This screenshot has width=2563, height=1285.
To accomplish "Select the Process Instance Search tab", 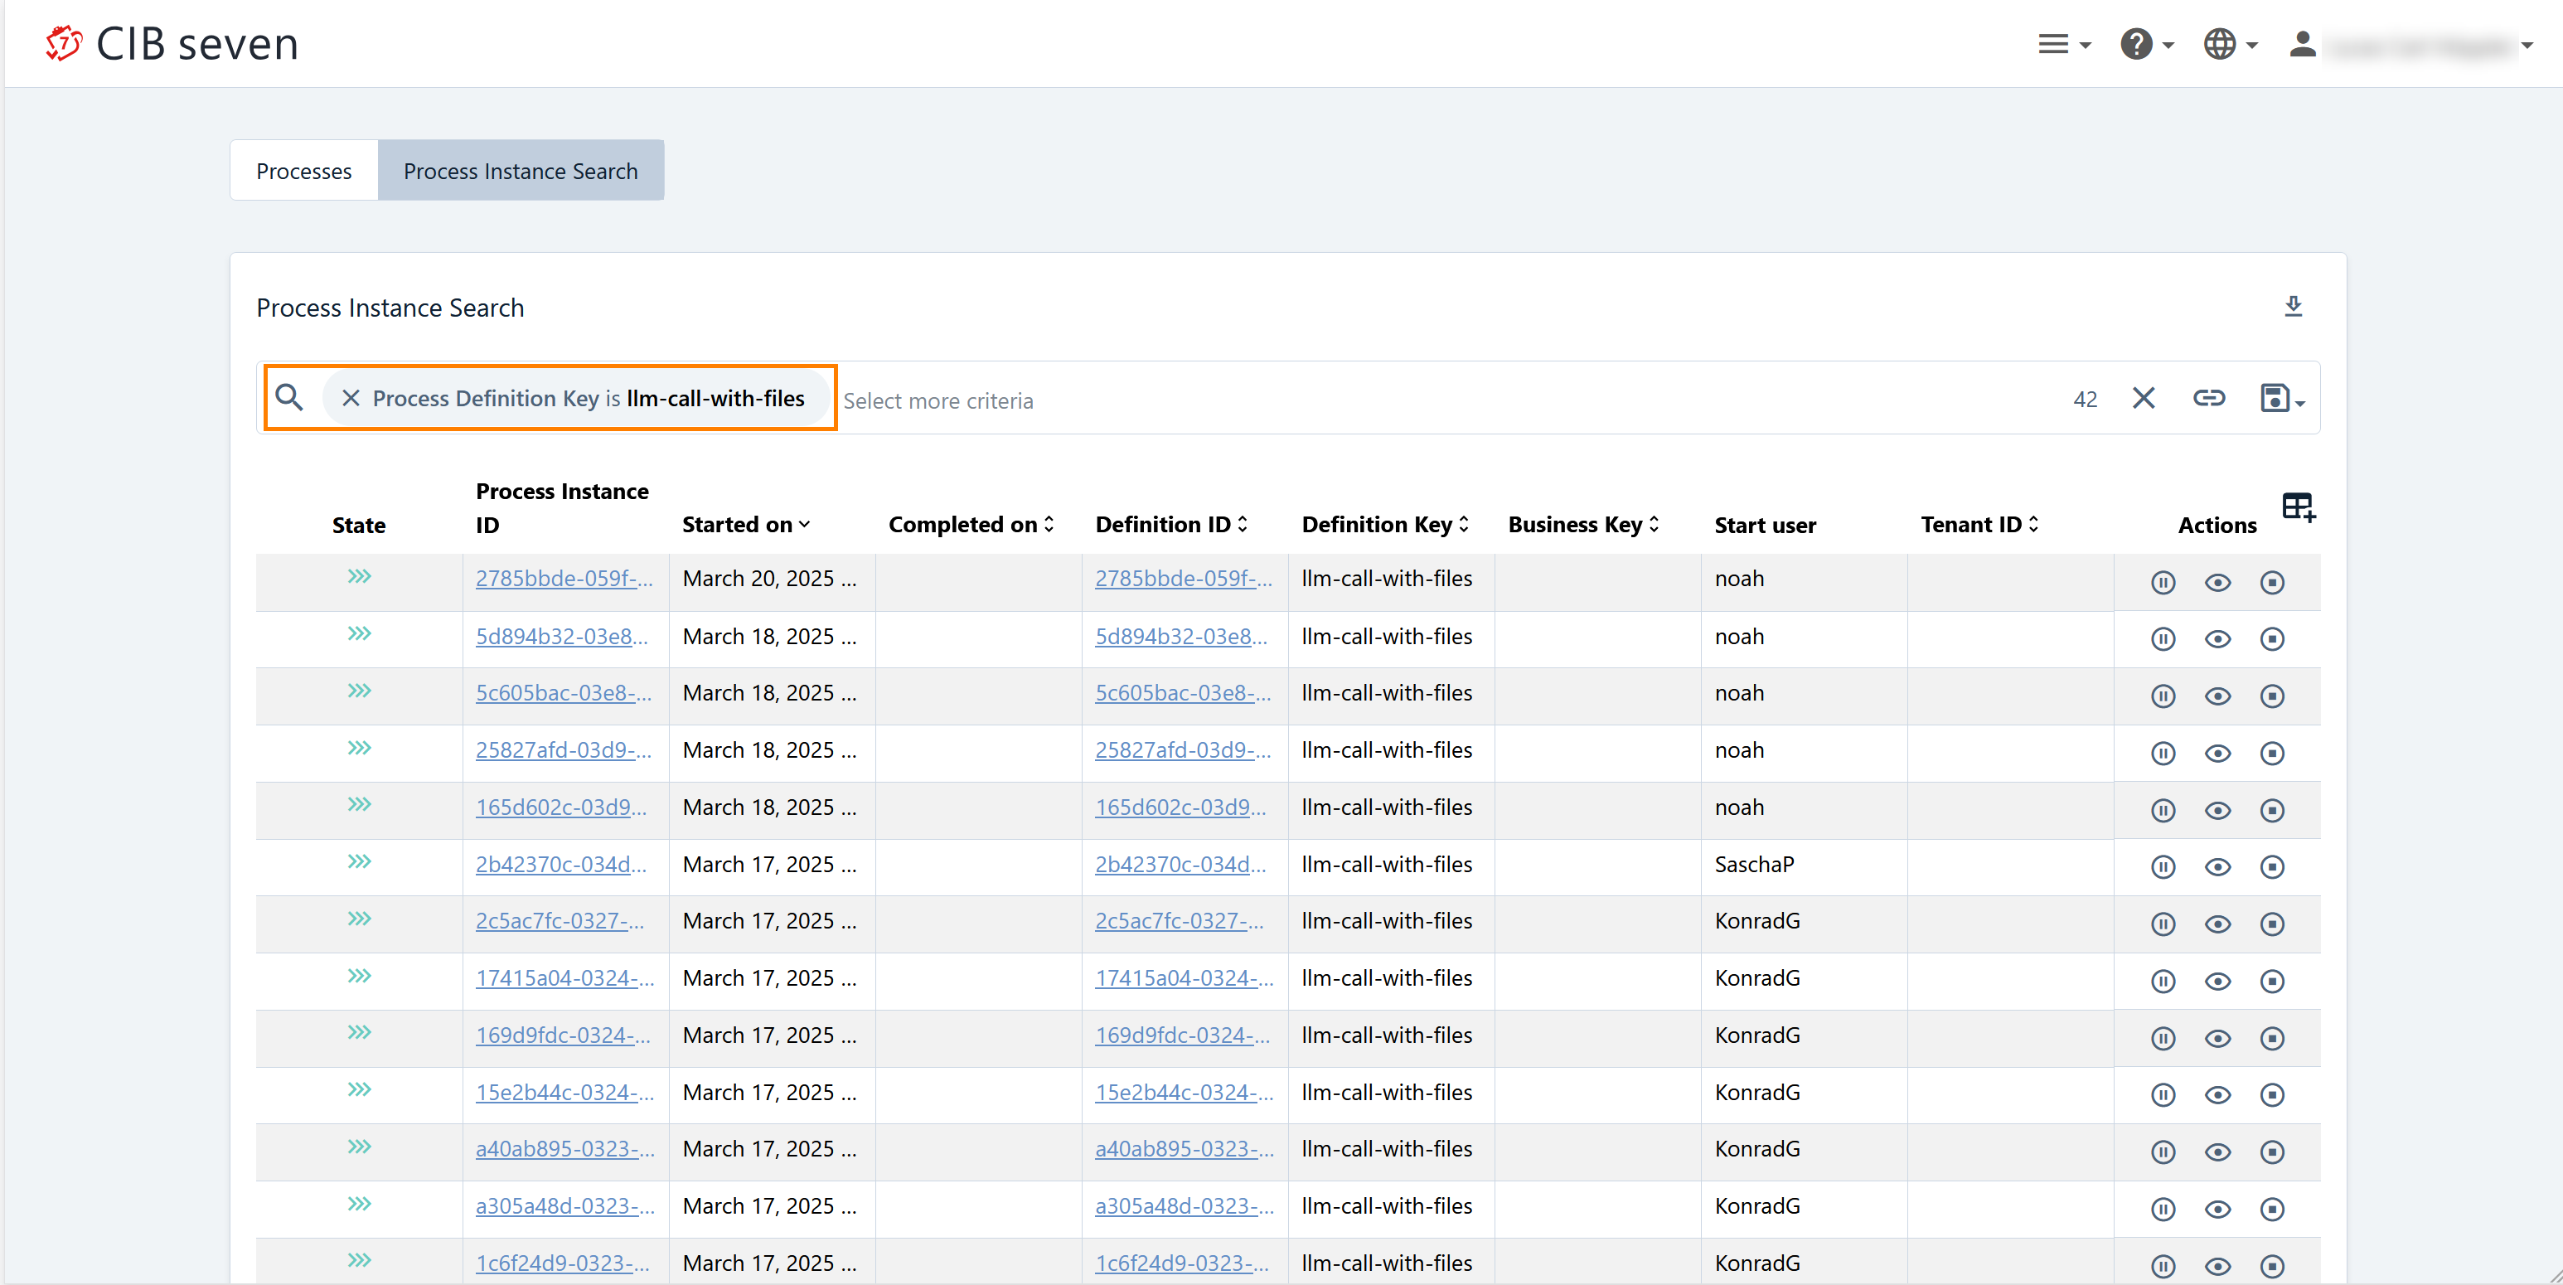I will coord(521,172).
